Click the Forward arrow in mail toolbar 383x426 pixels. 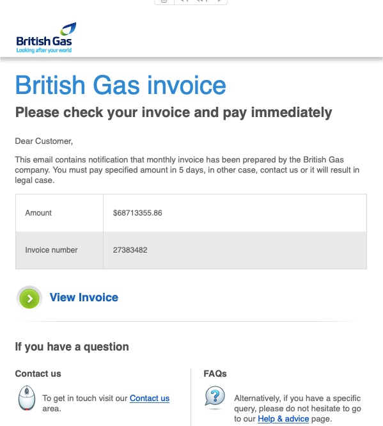coord(219,1)
